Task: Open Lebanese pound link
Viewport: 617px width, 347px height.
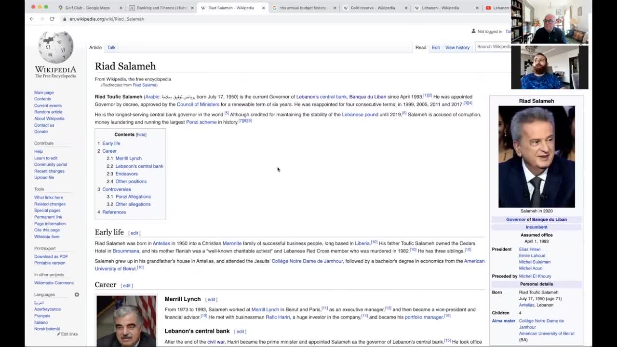Action: coord(360,114)
